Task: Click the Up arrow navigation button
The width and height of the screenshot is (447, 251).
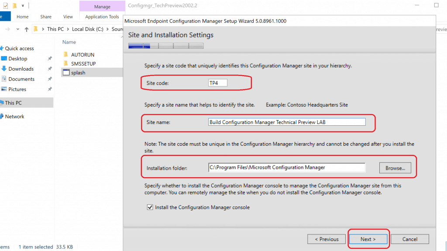Action: 27,29
